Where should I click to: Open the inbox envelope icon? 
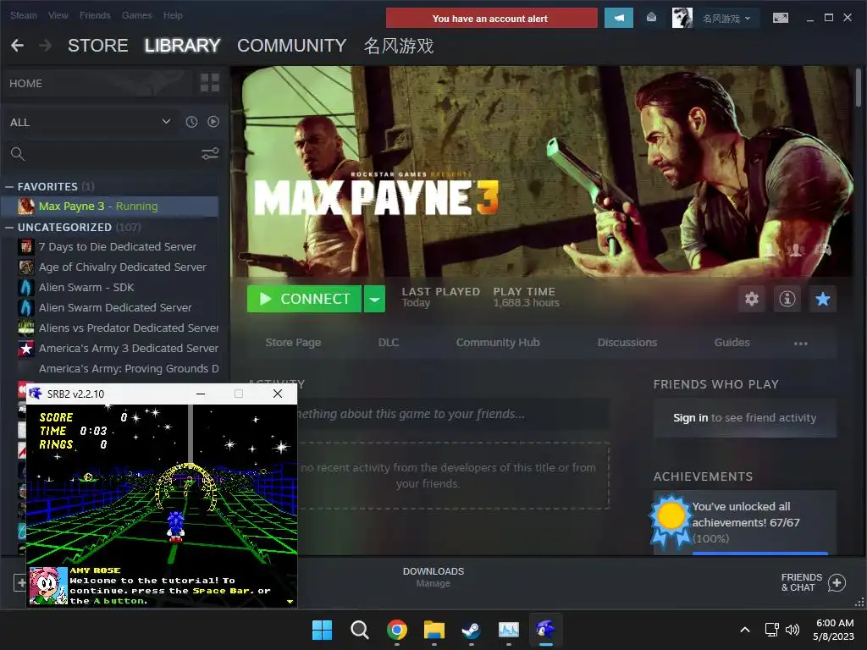[651, 18]
